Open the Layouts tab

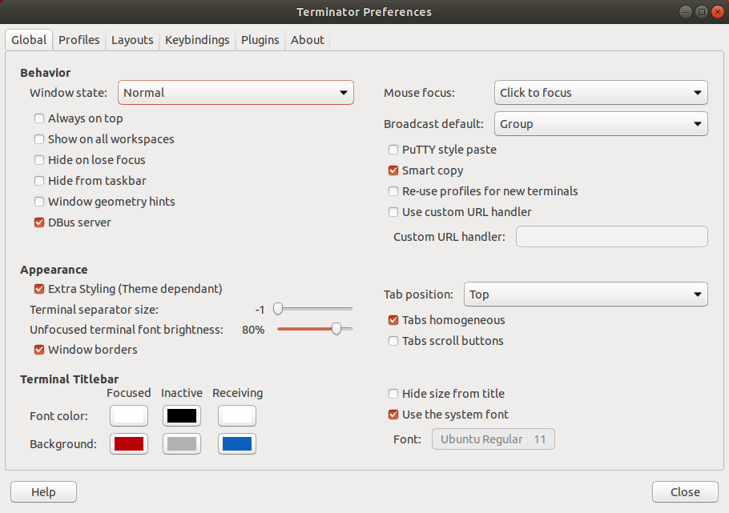(x=132, y=40)
